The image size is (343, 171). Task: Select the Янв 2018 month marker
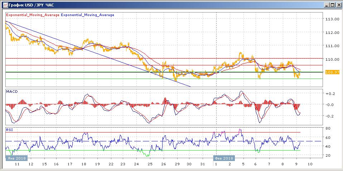click(16, 158)
